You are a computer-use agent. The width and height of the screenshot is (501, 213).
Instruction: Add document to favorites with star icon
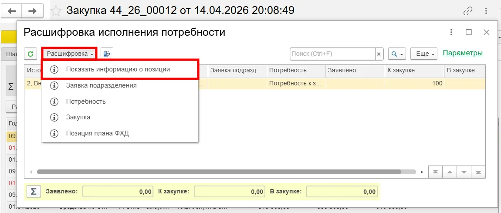56,11
